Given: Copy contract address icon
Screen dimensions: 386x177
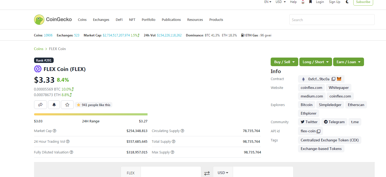Looking at the screenshot, I should tap(333, 79).
